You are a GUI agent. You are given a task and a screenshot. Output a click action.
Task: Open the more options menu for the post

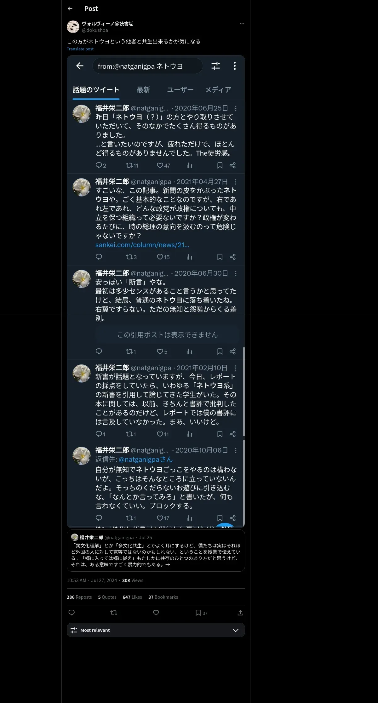(x=242, y=24)
